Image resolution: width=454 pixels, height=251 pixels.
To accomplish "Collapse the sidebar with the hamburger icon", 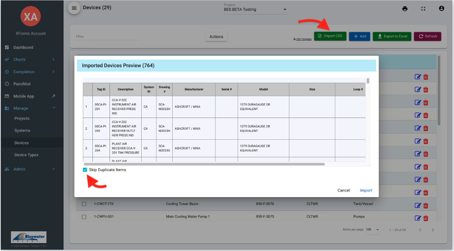I will click(x=74, y=8).
